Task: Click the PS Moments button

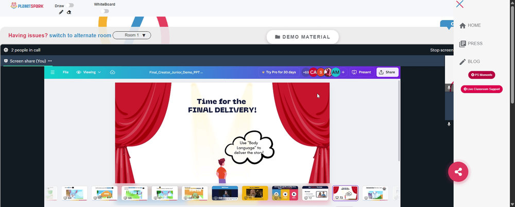Action: pos(482,75)
